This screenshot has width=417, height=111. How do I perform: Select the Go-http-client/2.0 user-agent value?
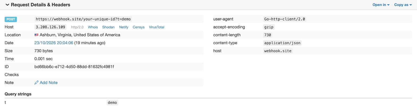285,19
